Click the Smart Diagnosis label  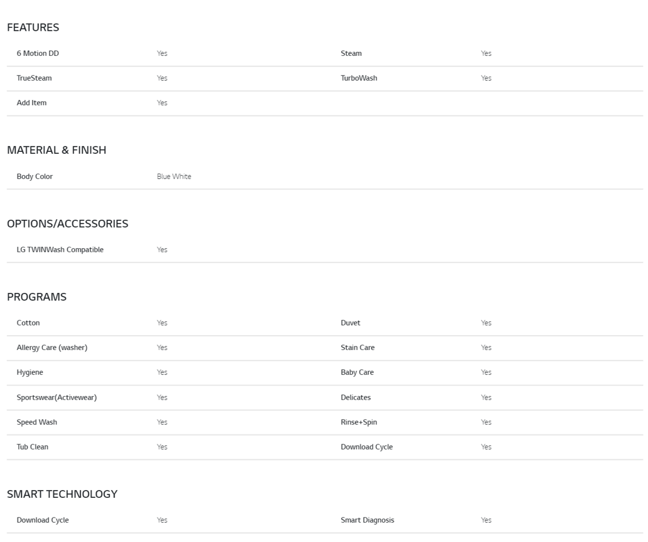[367, 520]
